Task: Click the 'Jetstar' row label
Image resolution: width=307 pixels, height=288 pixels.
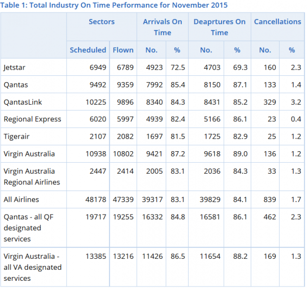Action: (14, 68)
